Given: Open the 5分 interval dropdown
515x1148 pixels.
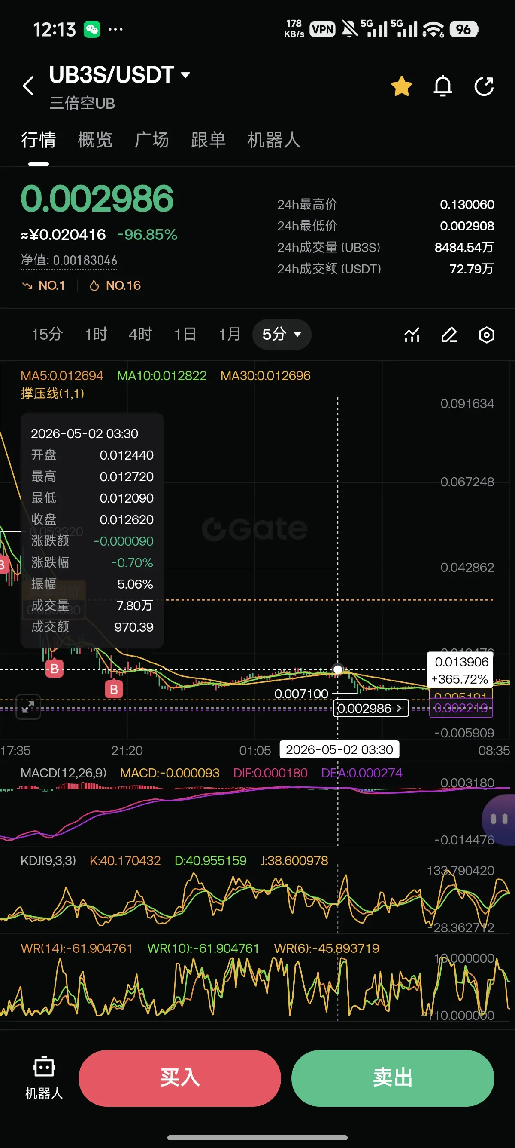Looking at the screenshot, I should coord(282,334).
